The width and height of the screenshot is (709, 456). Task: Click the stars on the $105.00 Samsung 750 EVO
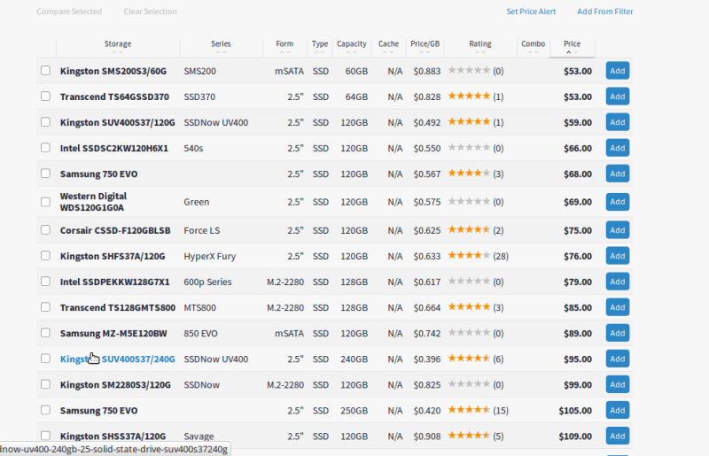pos(469,411)
